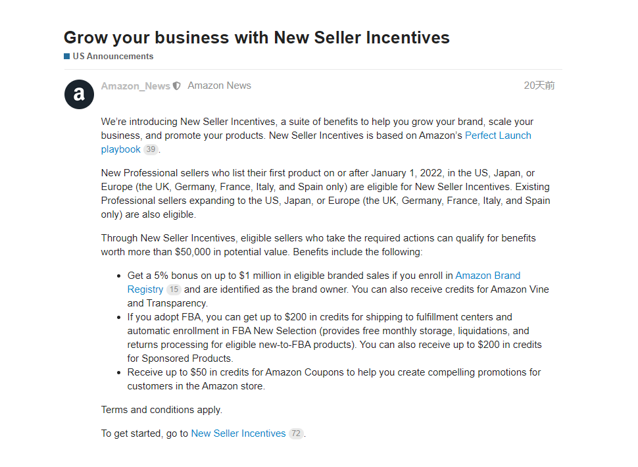This screenshot has width=638, height=467.
Task: Click the 15 click-count badge
Action: (x=174, y=289)
